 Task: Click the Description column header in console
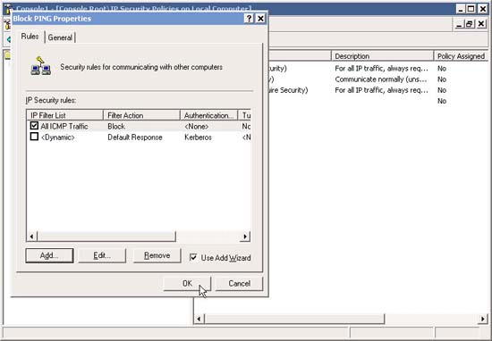(382, 56)
